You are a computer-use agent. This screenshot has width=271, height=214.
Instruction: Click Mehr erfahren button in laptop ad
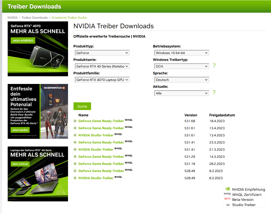20,164
